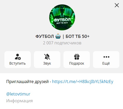
Task: Open the t.me invite link
Action: [83, 81]
